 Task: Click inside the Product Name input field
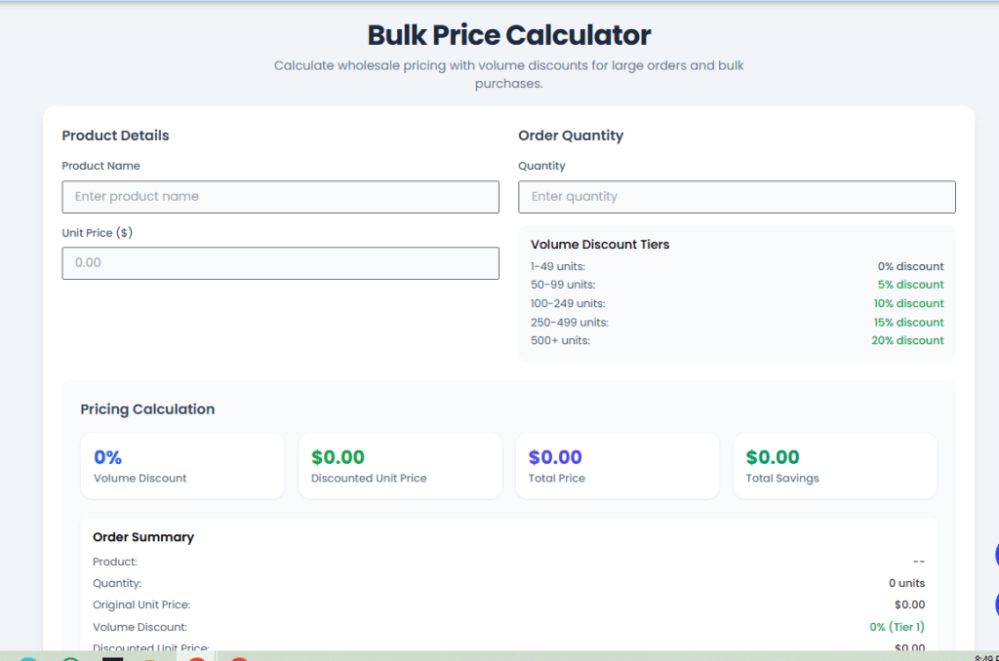pos(280,196)
